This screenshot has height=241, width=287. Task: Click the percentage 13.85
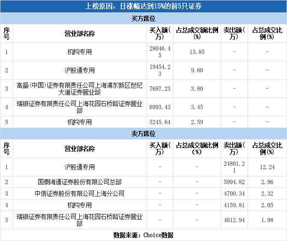197,52
